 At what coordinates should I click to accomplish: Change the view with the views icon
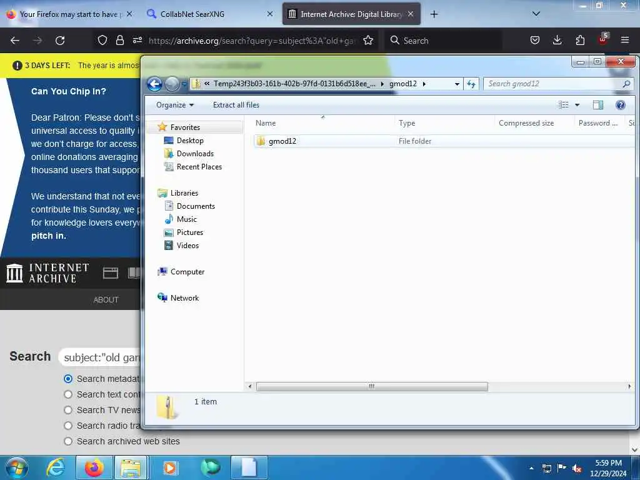(564, 105)
